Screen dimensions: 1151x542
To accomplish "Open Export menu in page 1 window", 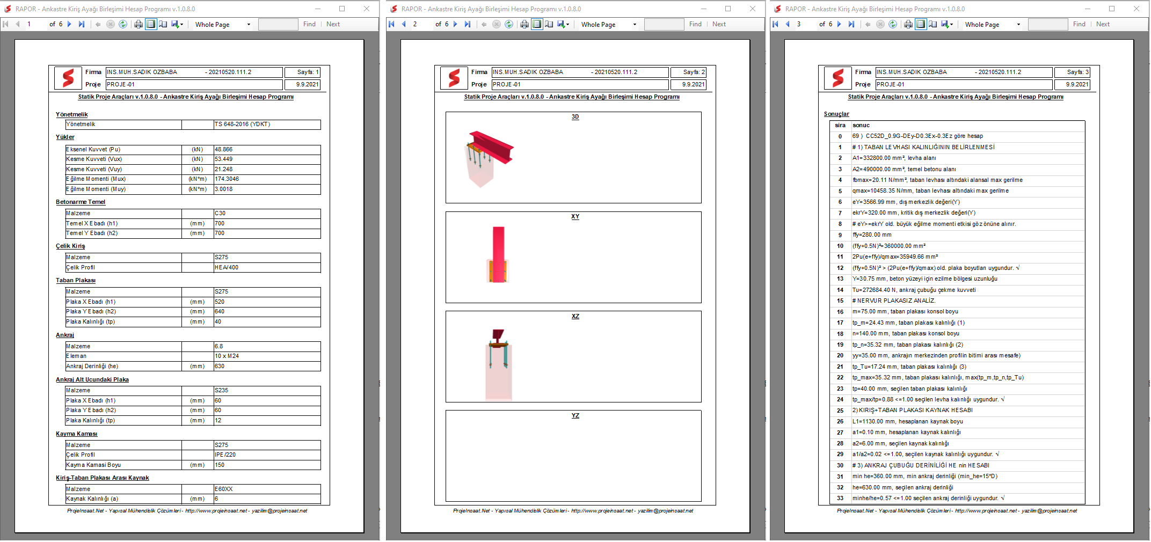I will click(177, 24).
